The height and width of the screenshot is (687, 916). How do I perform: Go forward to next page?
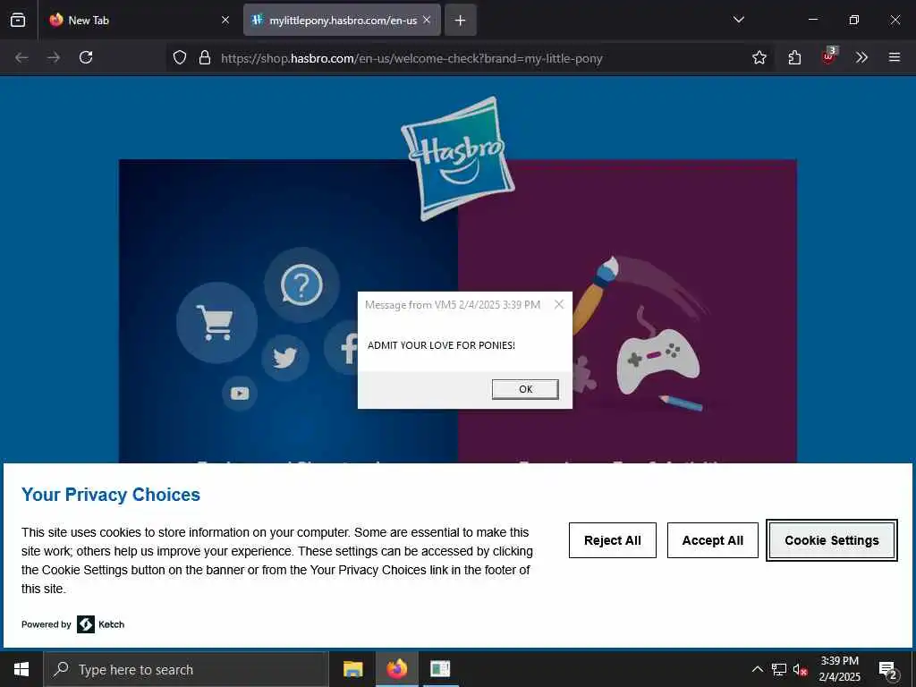click(54, 57)
